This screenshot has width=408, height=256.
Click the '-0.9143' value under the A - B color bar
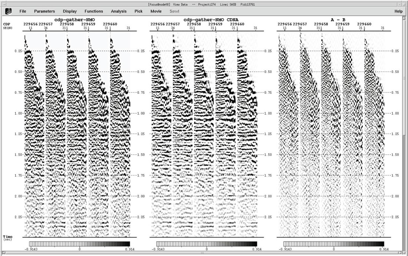point(286,249)
